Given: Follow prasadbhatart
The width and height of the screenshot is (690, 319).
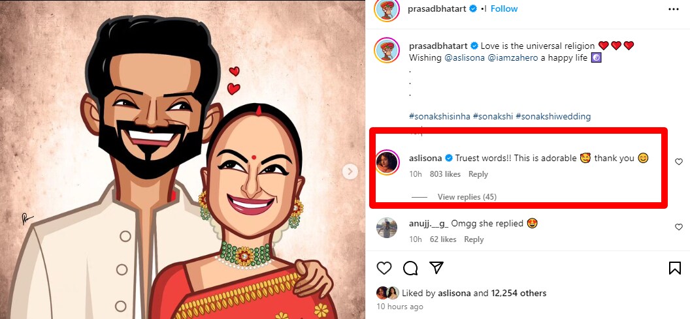Looking at the screenshot, I should [x=504, y=9].
